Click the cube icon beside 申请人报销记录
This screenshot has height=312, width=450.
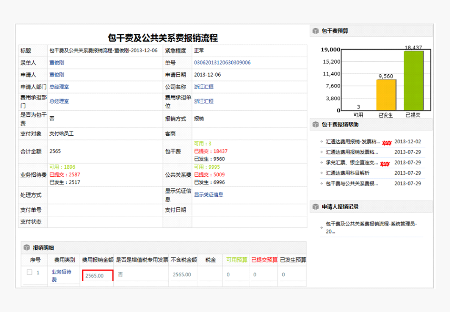click(x=315, y=207)
